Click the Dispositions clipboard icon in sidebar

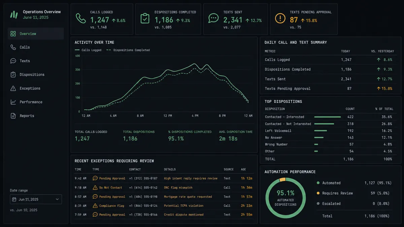[13, 75]
